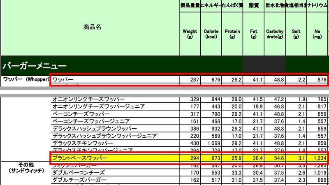Select fat value 27.5
This screenshot has width=329, height=185.
pos(257,180)
